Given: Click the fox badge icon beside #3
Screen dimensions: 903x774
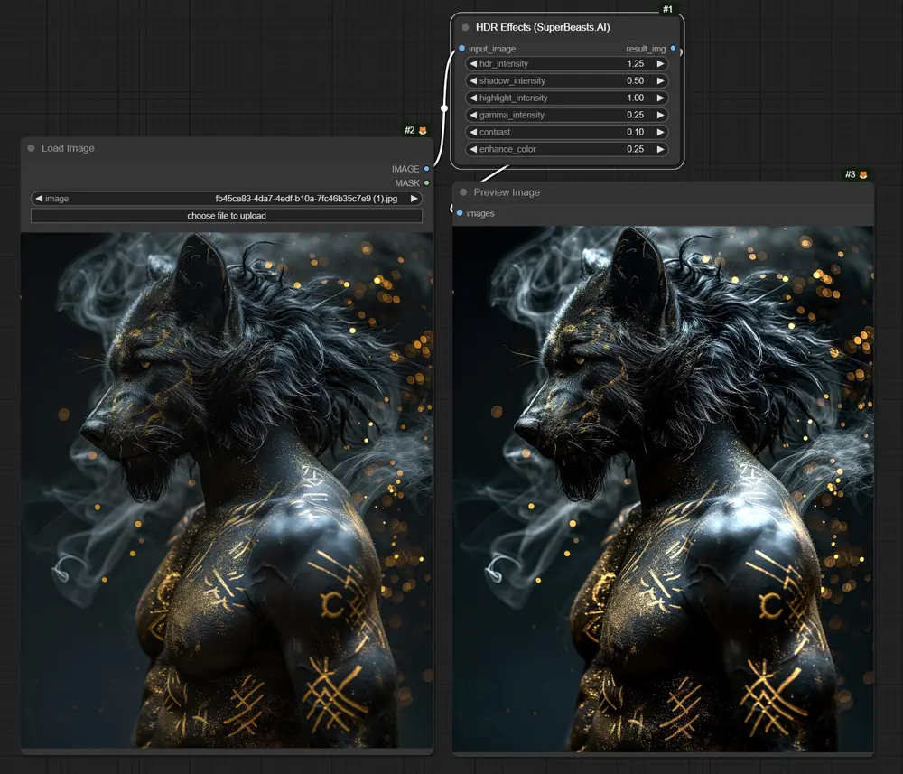Looking at the screenshot, I should pos(862,174).
